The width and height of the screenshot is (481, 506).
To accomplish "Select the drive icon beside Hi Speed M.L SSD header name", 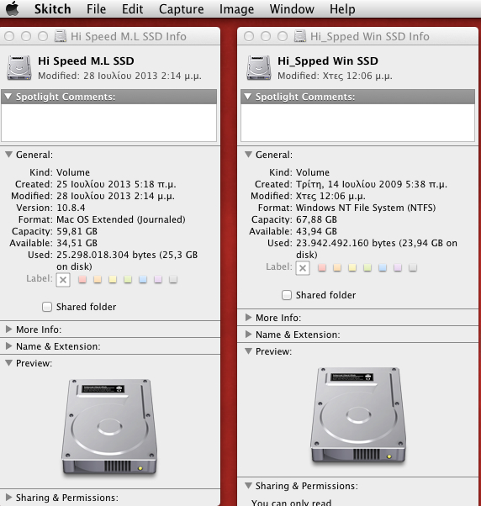I will (19, 68).
